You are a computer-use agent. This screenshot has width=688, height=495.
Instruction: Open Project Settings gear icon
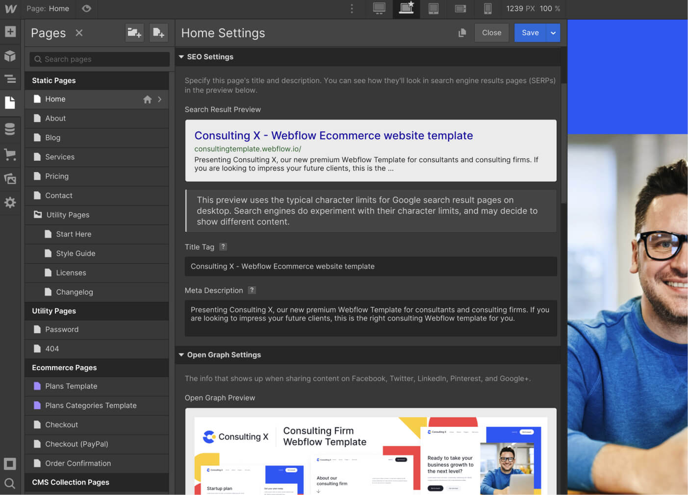[10, 202]
